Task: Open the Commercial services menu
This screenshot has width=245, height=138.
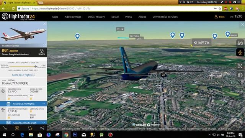Action: 165,17
